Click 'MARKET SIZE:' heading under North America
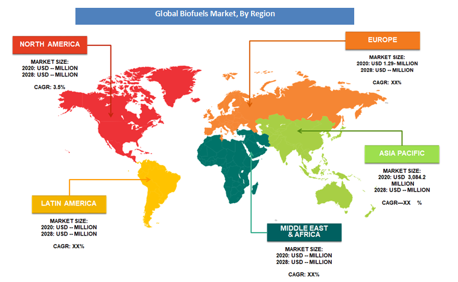 (49, 62)
